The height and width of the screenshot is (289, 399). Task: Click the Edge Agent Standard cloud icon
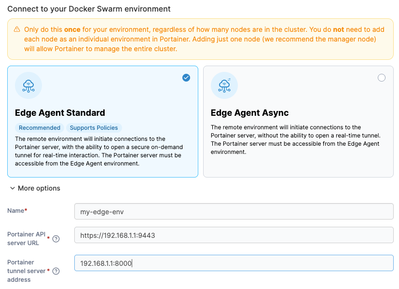click(x=28, y=85)
